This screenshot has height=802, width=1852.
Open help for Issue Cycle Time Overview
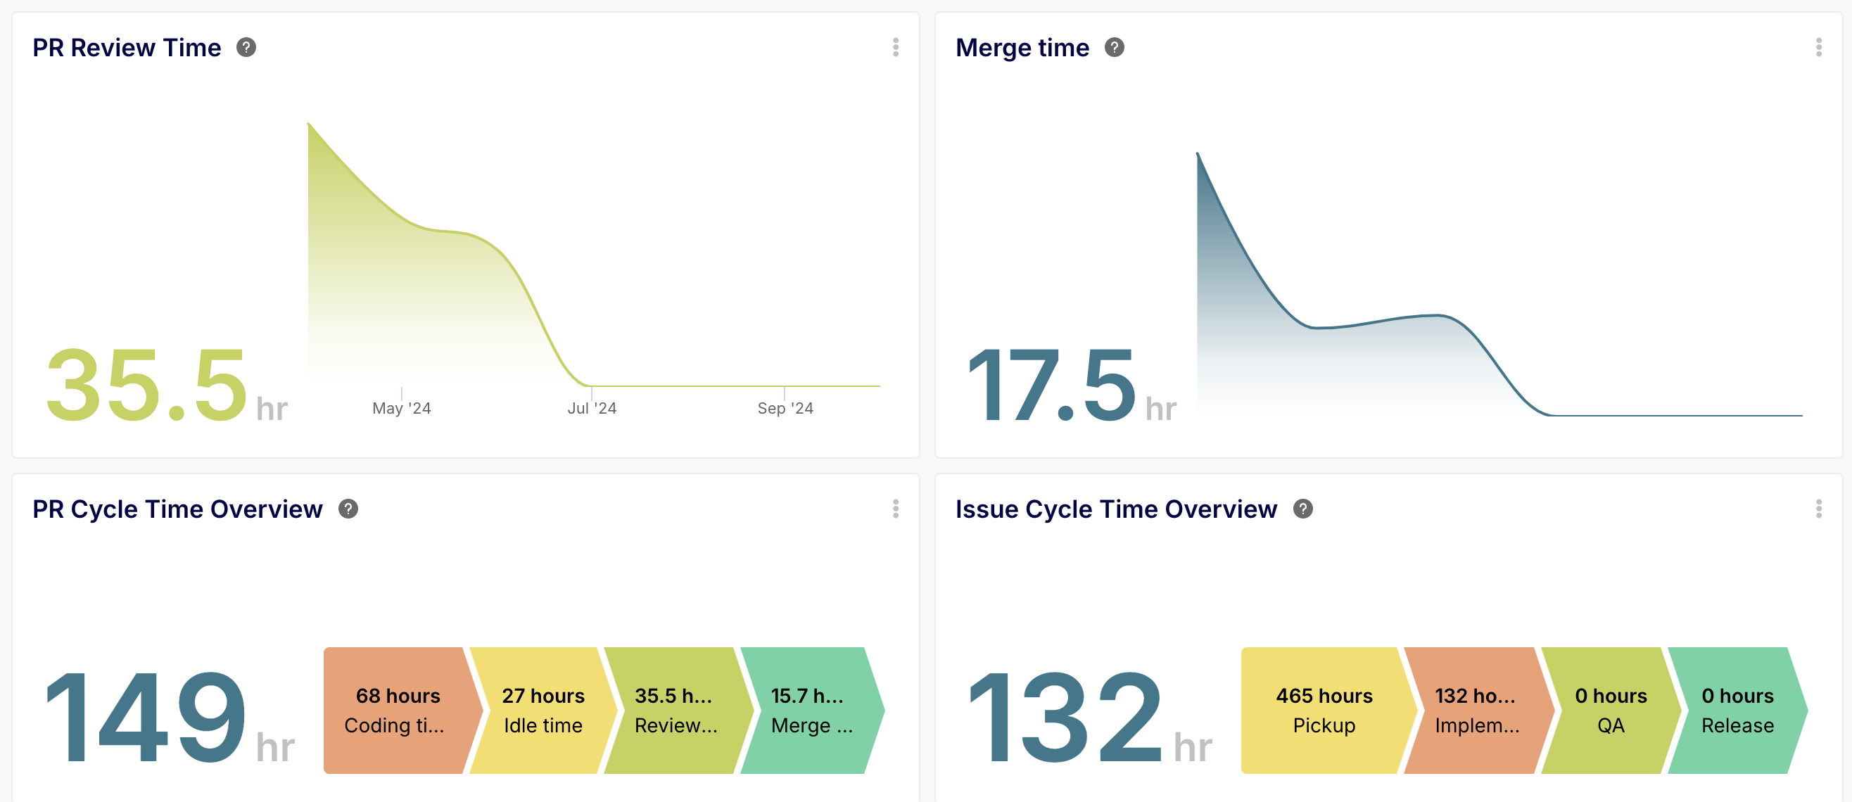[x=1302, y=509]
